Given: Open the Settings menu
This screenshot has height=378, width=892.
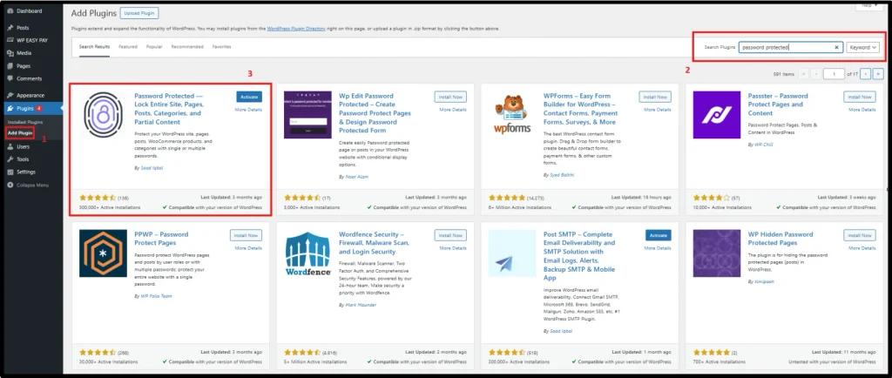Looking at the screenshot, I should 25,172.
